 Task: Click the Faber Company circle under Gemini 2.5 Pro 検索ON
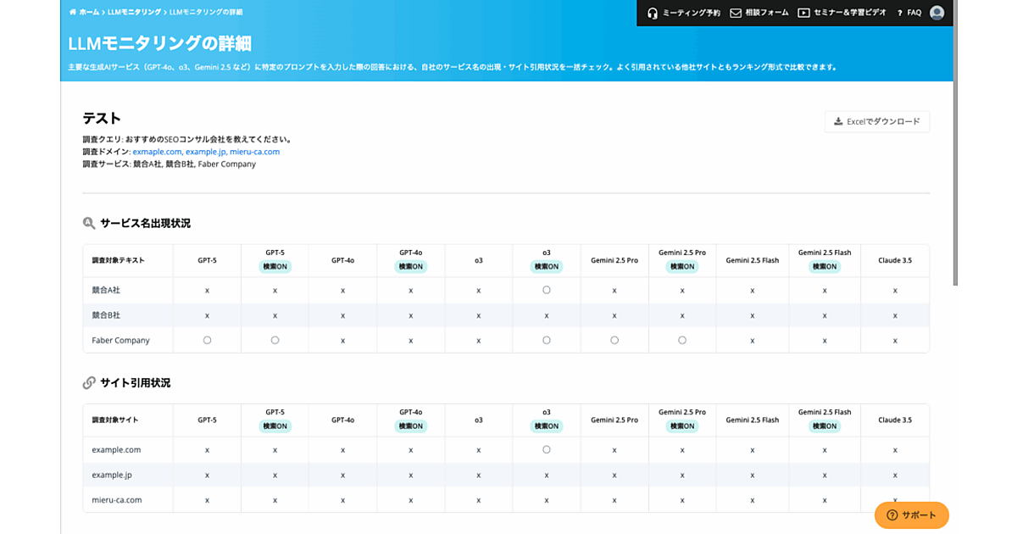click(x=682, y=340)
